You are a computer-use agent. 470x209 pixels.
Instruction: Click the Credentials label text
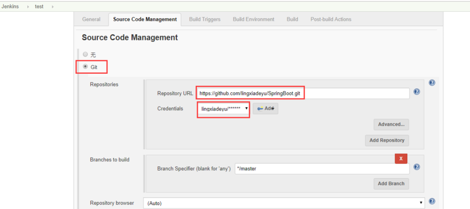170,109
